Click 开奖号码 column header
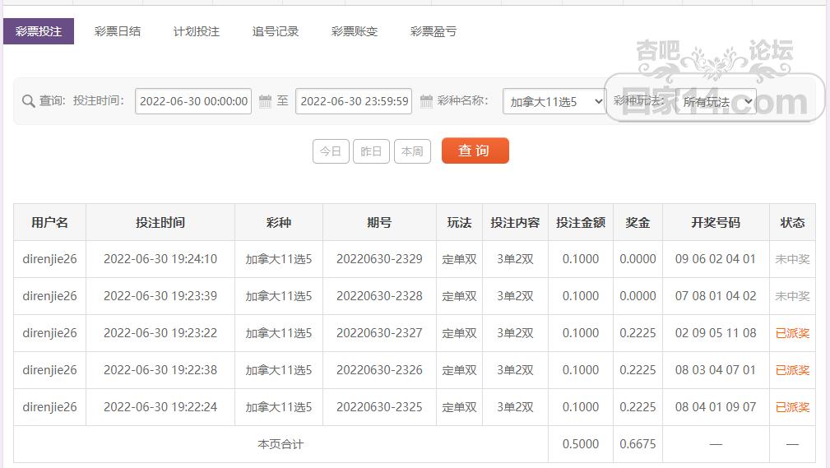The height and width of the screenshot is (468, 830). point(716,222)
